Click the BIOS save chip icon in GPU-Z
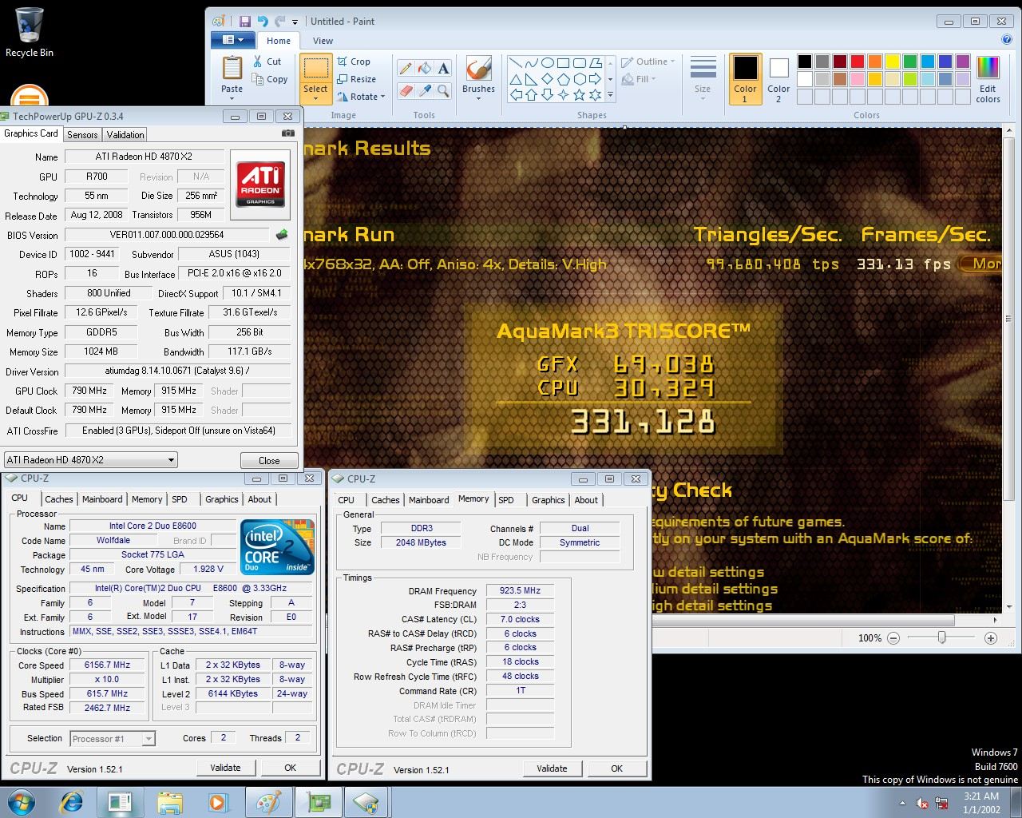1022x818 pixels. coord(282,235)
